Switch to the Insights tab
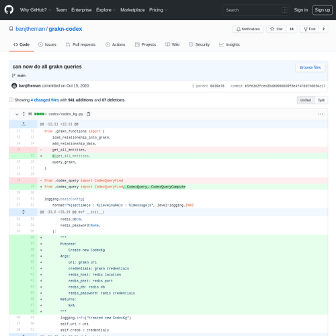Image resolution: width=336 pixels, height=336 pixels. [229, 44]
